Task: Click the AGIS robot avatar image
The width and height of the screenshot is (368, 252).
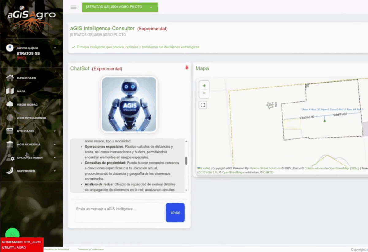Action: [129, 104]
